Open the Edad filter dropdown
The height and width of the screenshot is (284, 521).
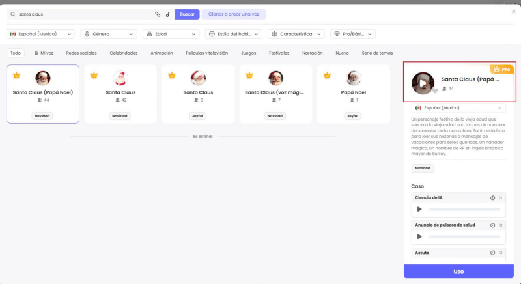(x=171, y=34)
